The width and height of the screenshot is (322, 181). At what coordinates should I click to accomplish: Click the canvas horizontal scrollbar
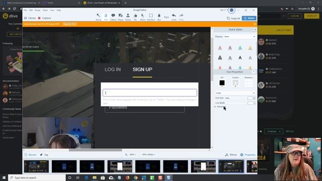(x=95, y=150)
